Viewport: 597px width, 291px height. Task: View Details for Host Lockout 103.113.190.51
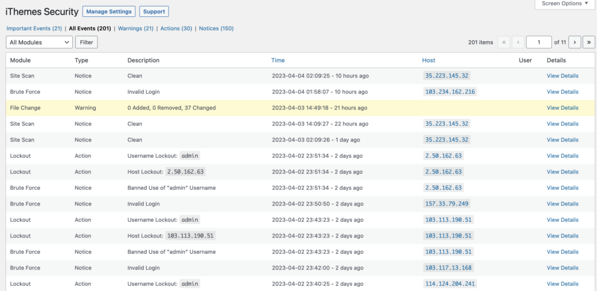point(563,236)
